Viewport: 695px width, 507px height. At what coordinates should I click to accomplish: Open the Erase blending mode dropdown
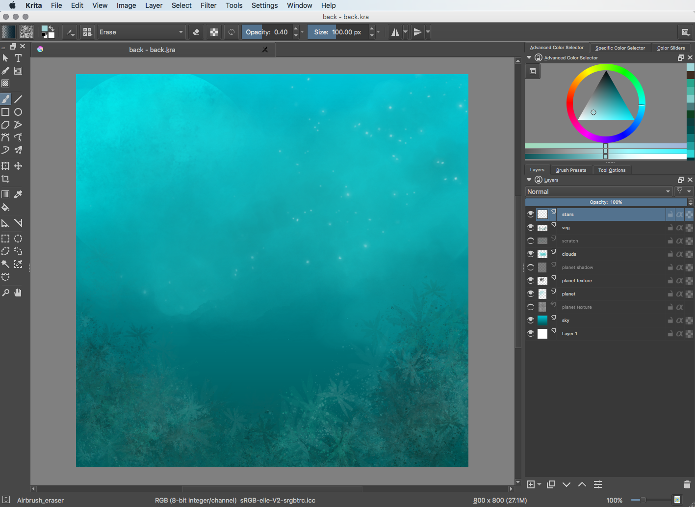tap(141, 32)
